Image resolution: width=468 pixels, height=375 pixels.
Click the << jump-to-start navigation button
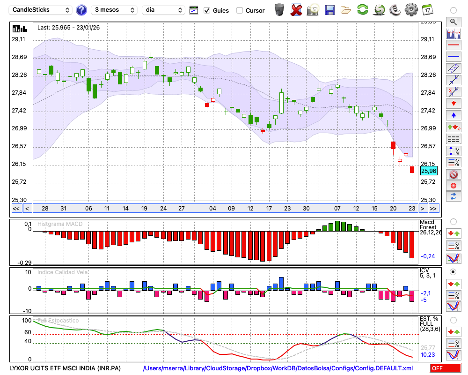(x=16, y=209)
